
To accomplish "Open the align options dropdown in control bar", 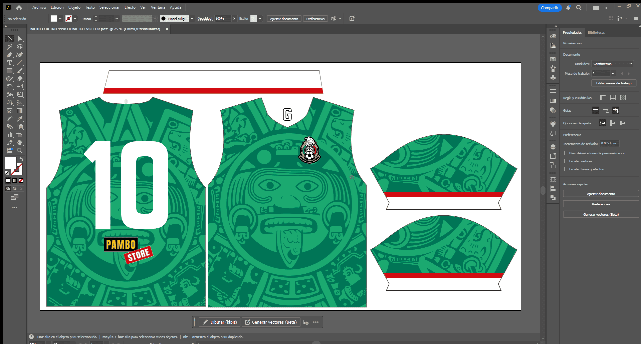I will 340,18.
